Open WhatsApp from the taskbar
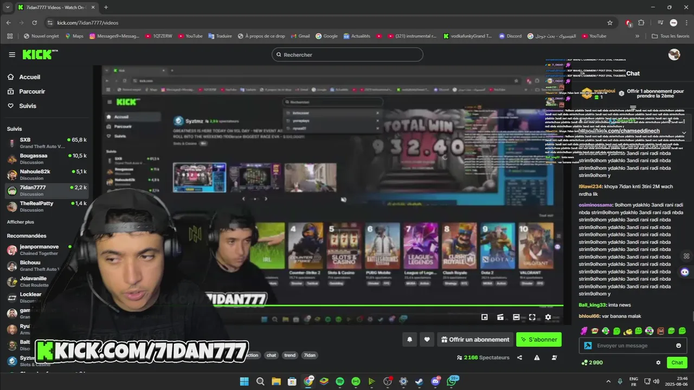The width and height of the screenshot is (694, 390). [x=452, y=381]
